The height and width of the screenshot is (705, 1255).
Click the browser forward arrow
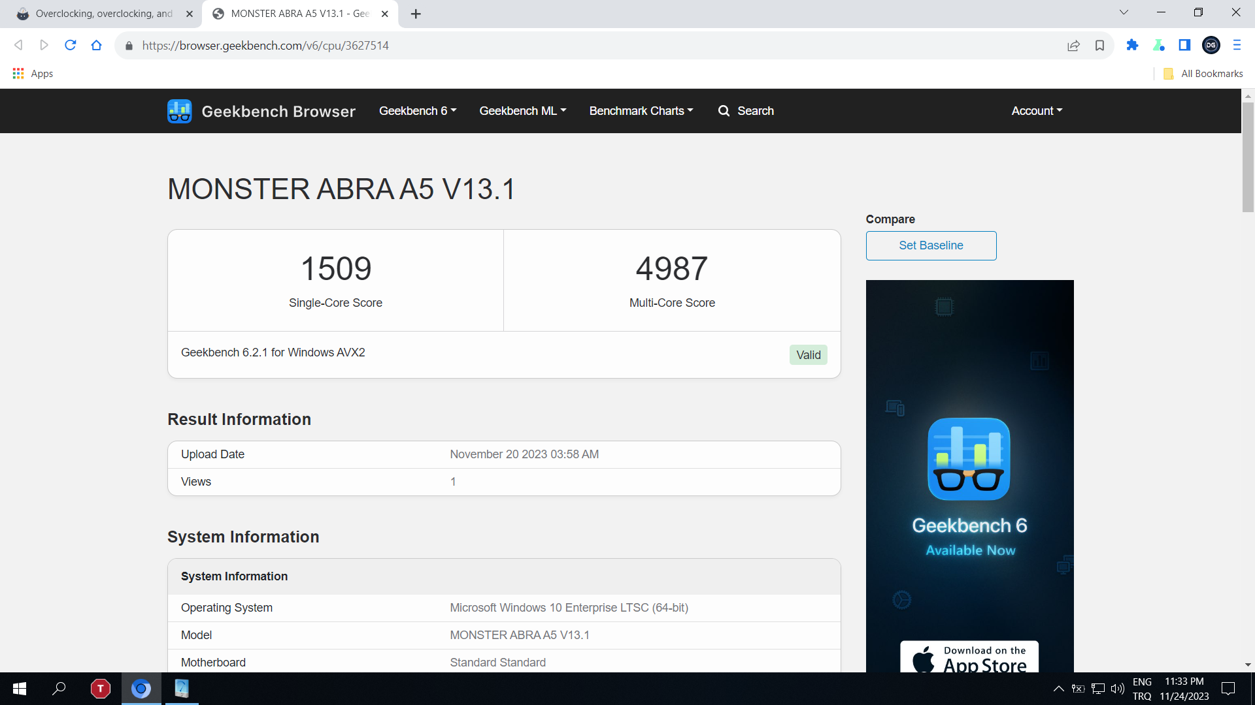point(44,45)
